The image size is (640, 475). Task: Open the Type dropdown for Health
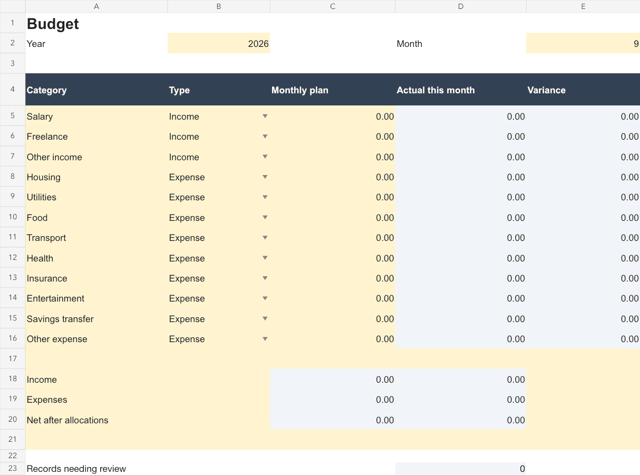click(265, 258)
